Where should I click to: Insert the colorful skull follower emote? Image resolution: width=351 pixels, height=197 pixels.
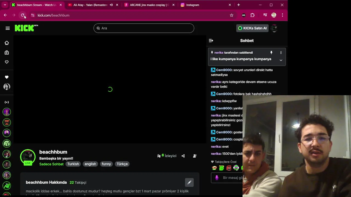pos(236,168)
